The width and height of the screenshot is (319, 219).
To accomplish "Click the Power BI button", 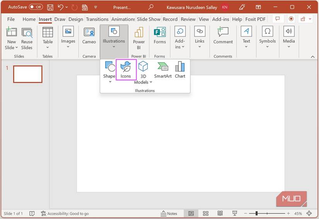I will (x=139, y=39).
